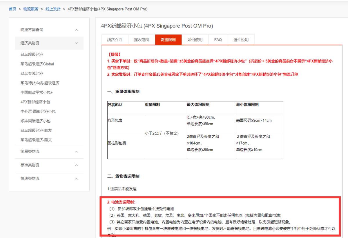Screen dimensions: 348x238
Task: Select the 寄送限制 tab
Action: click(x=168, y=40)
